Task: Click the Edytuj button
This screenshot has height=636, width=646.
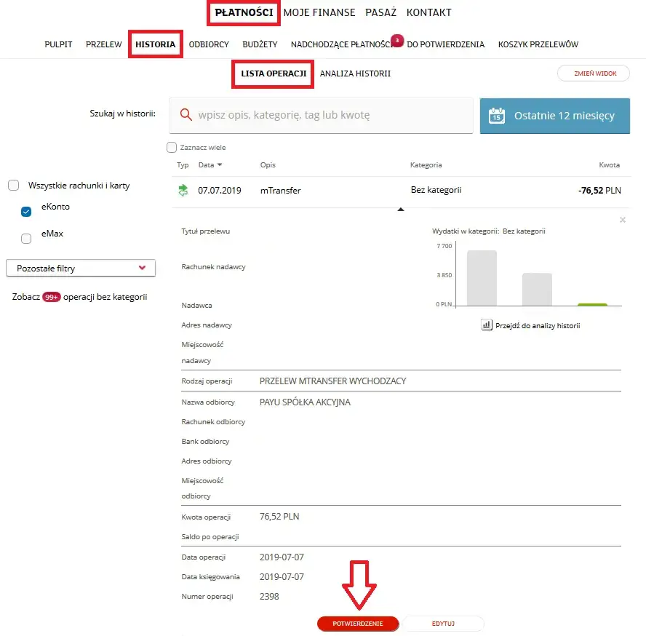Action: point(443,623)
